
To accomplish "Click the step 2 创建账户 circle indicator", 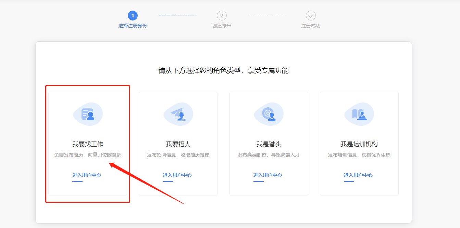I will 221,15.
